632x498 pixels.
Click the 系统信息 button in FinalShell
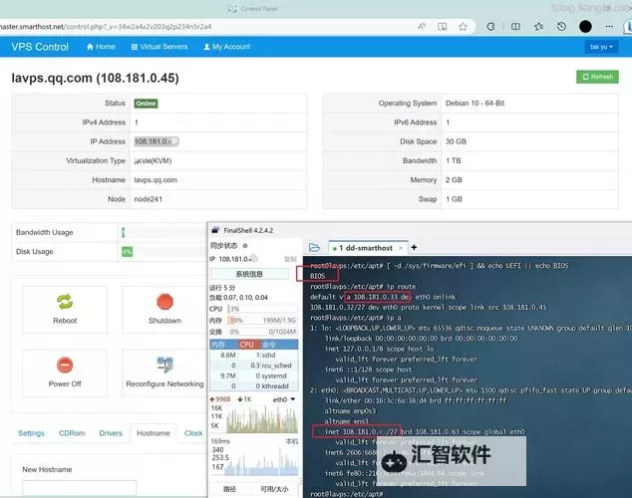point(249,274)
